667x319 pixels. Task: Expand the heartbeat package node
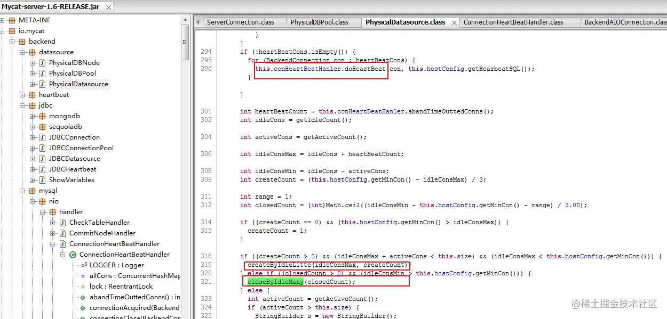pos(22,95)
